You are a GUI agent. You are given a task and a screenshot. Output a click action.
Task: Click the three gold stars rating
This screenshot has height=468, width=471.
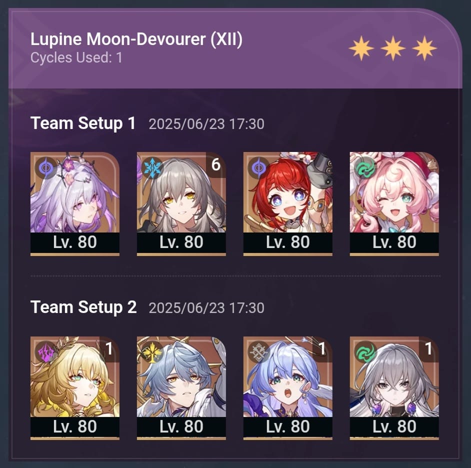[x=392, y=48]
